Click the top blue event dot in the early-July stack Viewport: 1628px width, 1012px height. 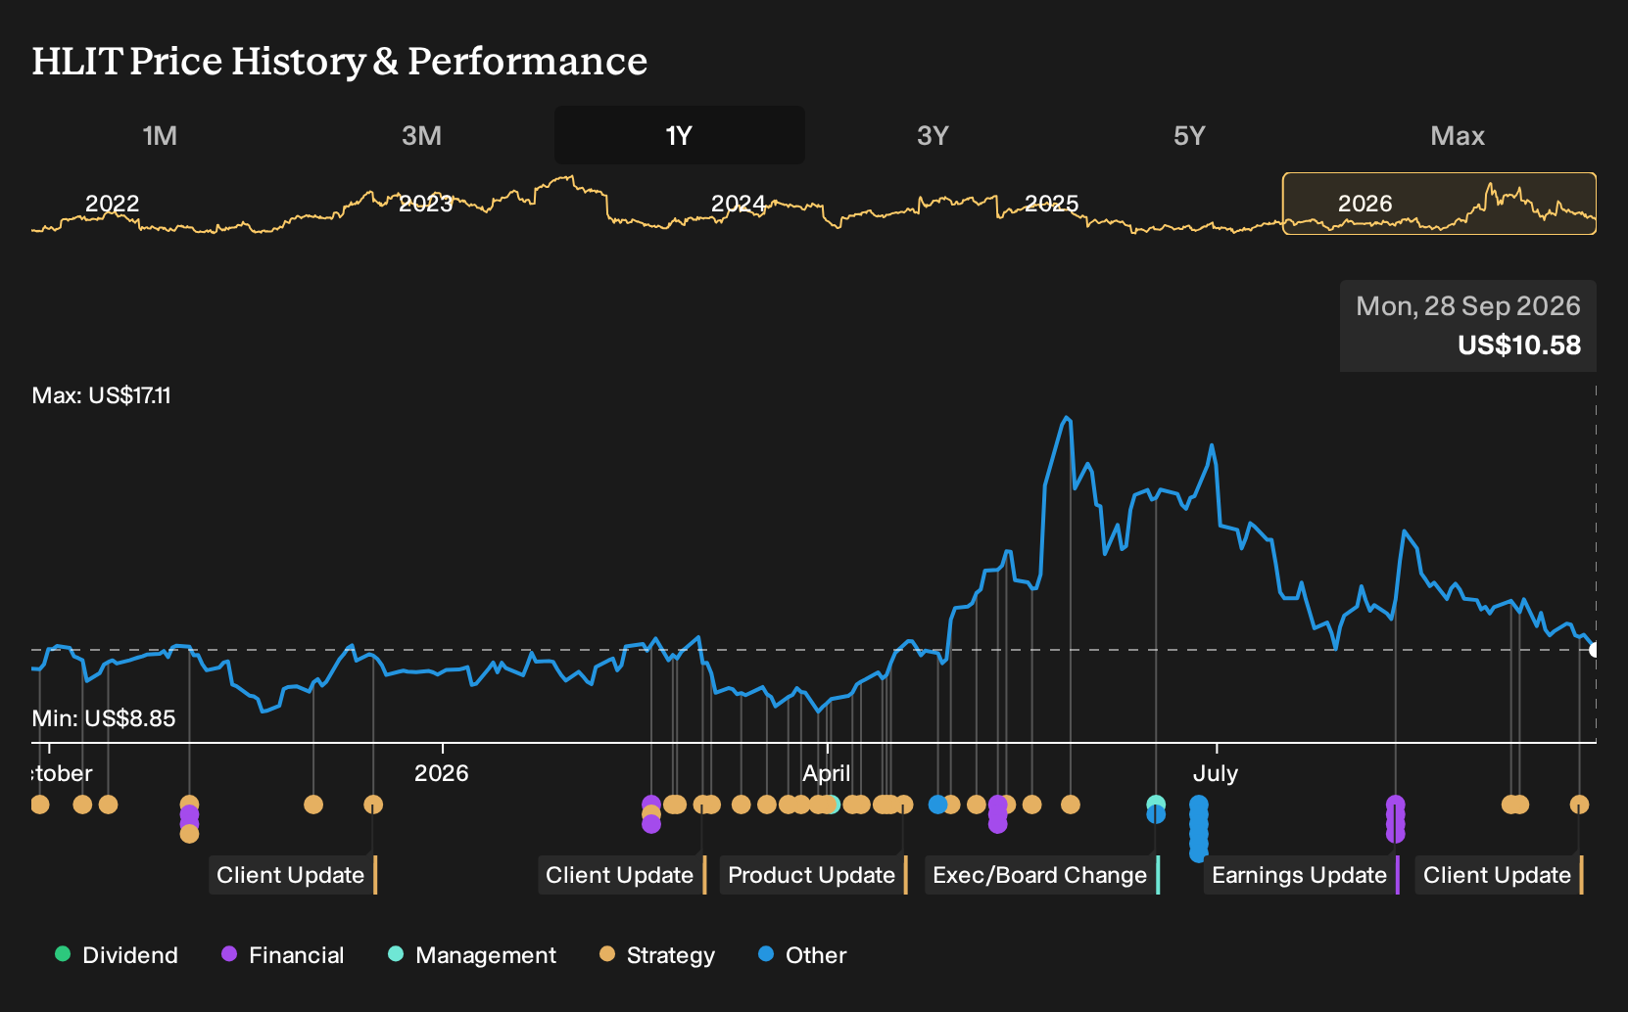point(1199,805)
